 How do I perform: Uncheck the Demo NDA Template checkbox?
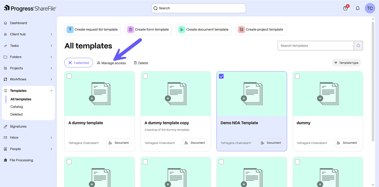pos(221,76)
